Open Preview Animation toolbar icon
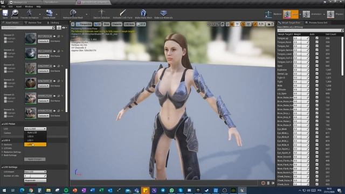The image size is (345, 194). coord(29,13)
